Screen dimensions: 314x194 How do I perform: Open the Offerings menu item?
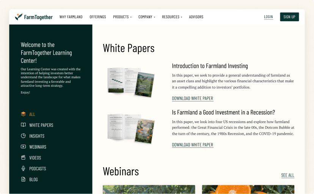(98, 17)
